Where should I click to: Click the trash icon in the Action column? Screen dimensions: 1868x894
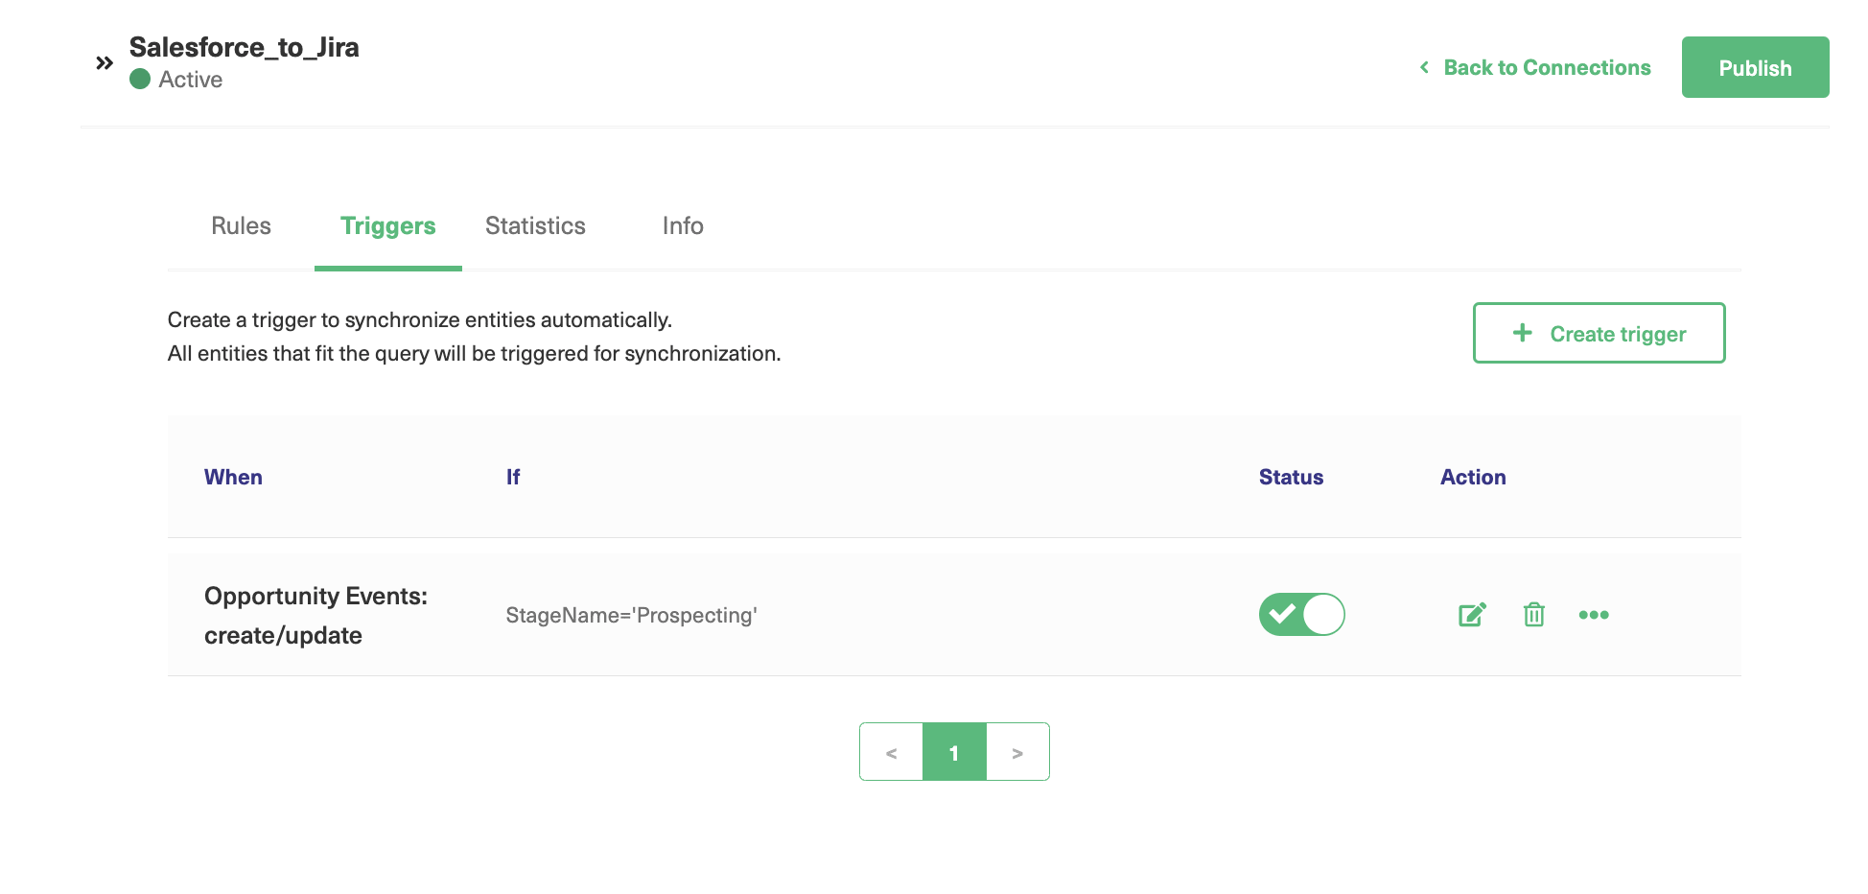click(1532, 615)
